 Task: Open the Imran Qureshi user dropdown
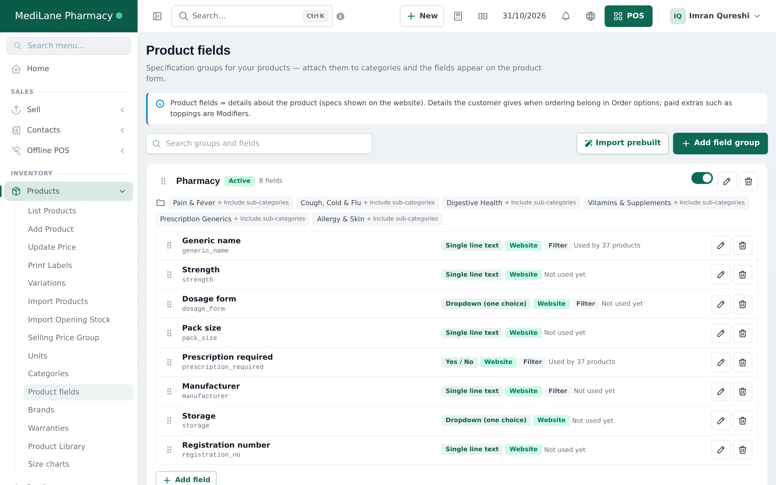[715, 16]
